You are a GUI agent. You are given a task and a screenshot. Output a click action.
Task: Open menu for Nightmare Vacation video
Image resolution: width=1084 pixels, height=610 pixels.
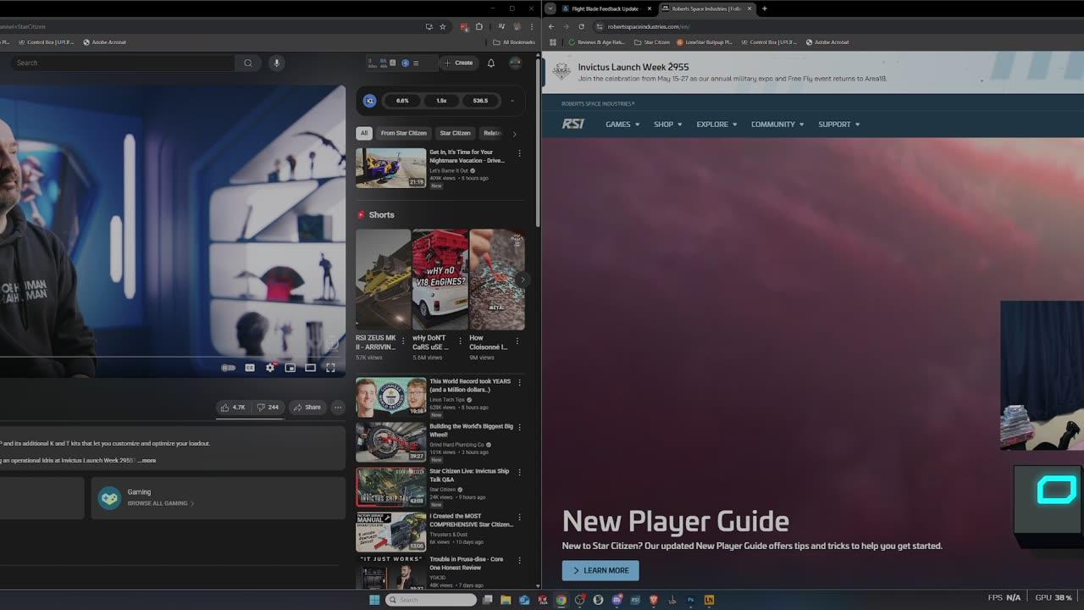point(519,153)
